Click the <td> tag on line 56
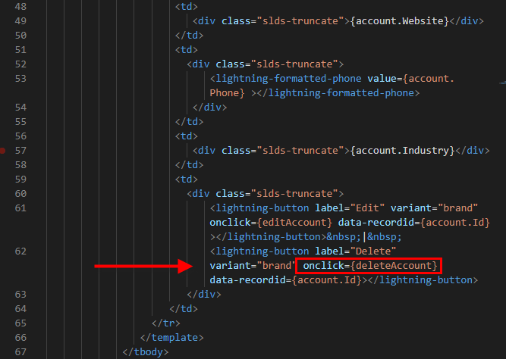506x359 pixels. click(x=186, y=136)
